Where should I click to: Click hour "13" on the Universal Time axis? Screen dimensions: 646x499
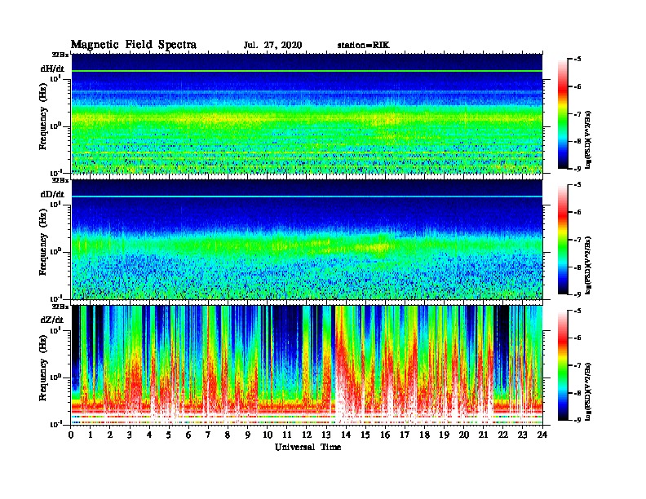pos(326,435)
